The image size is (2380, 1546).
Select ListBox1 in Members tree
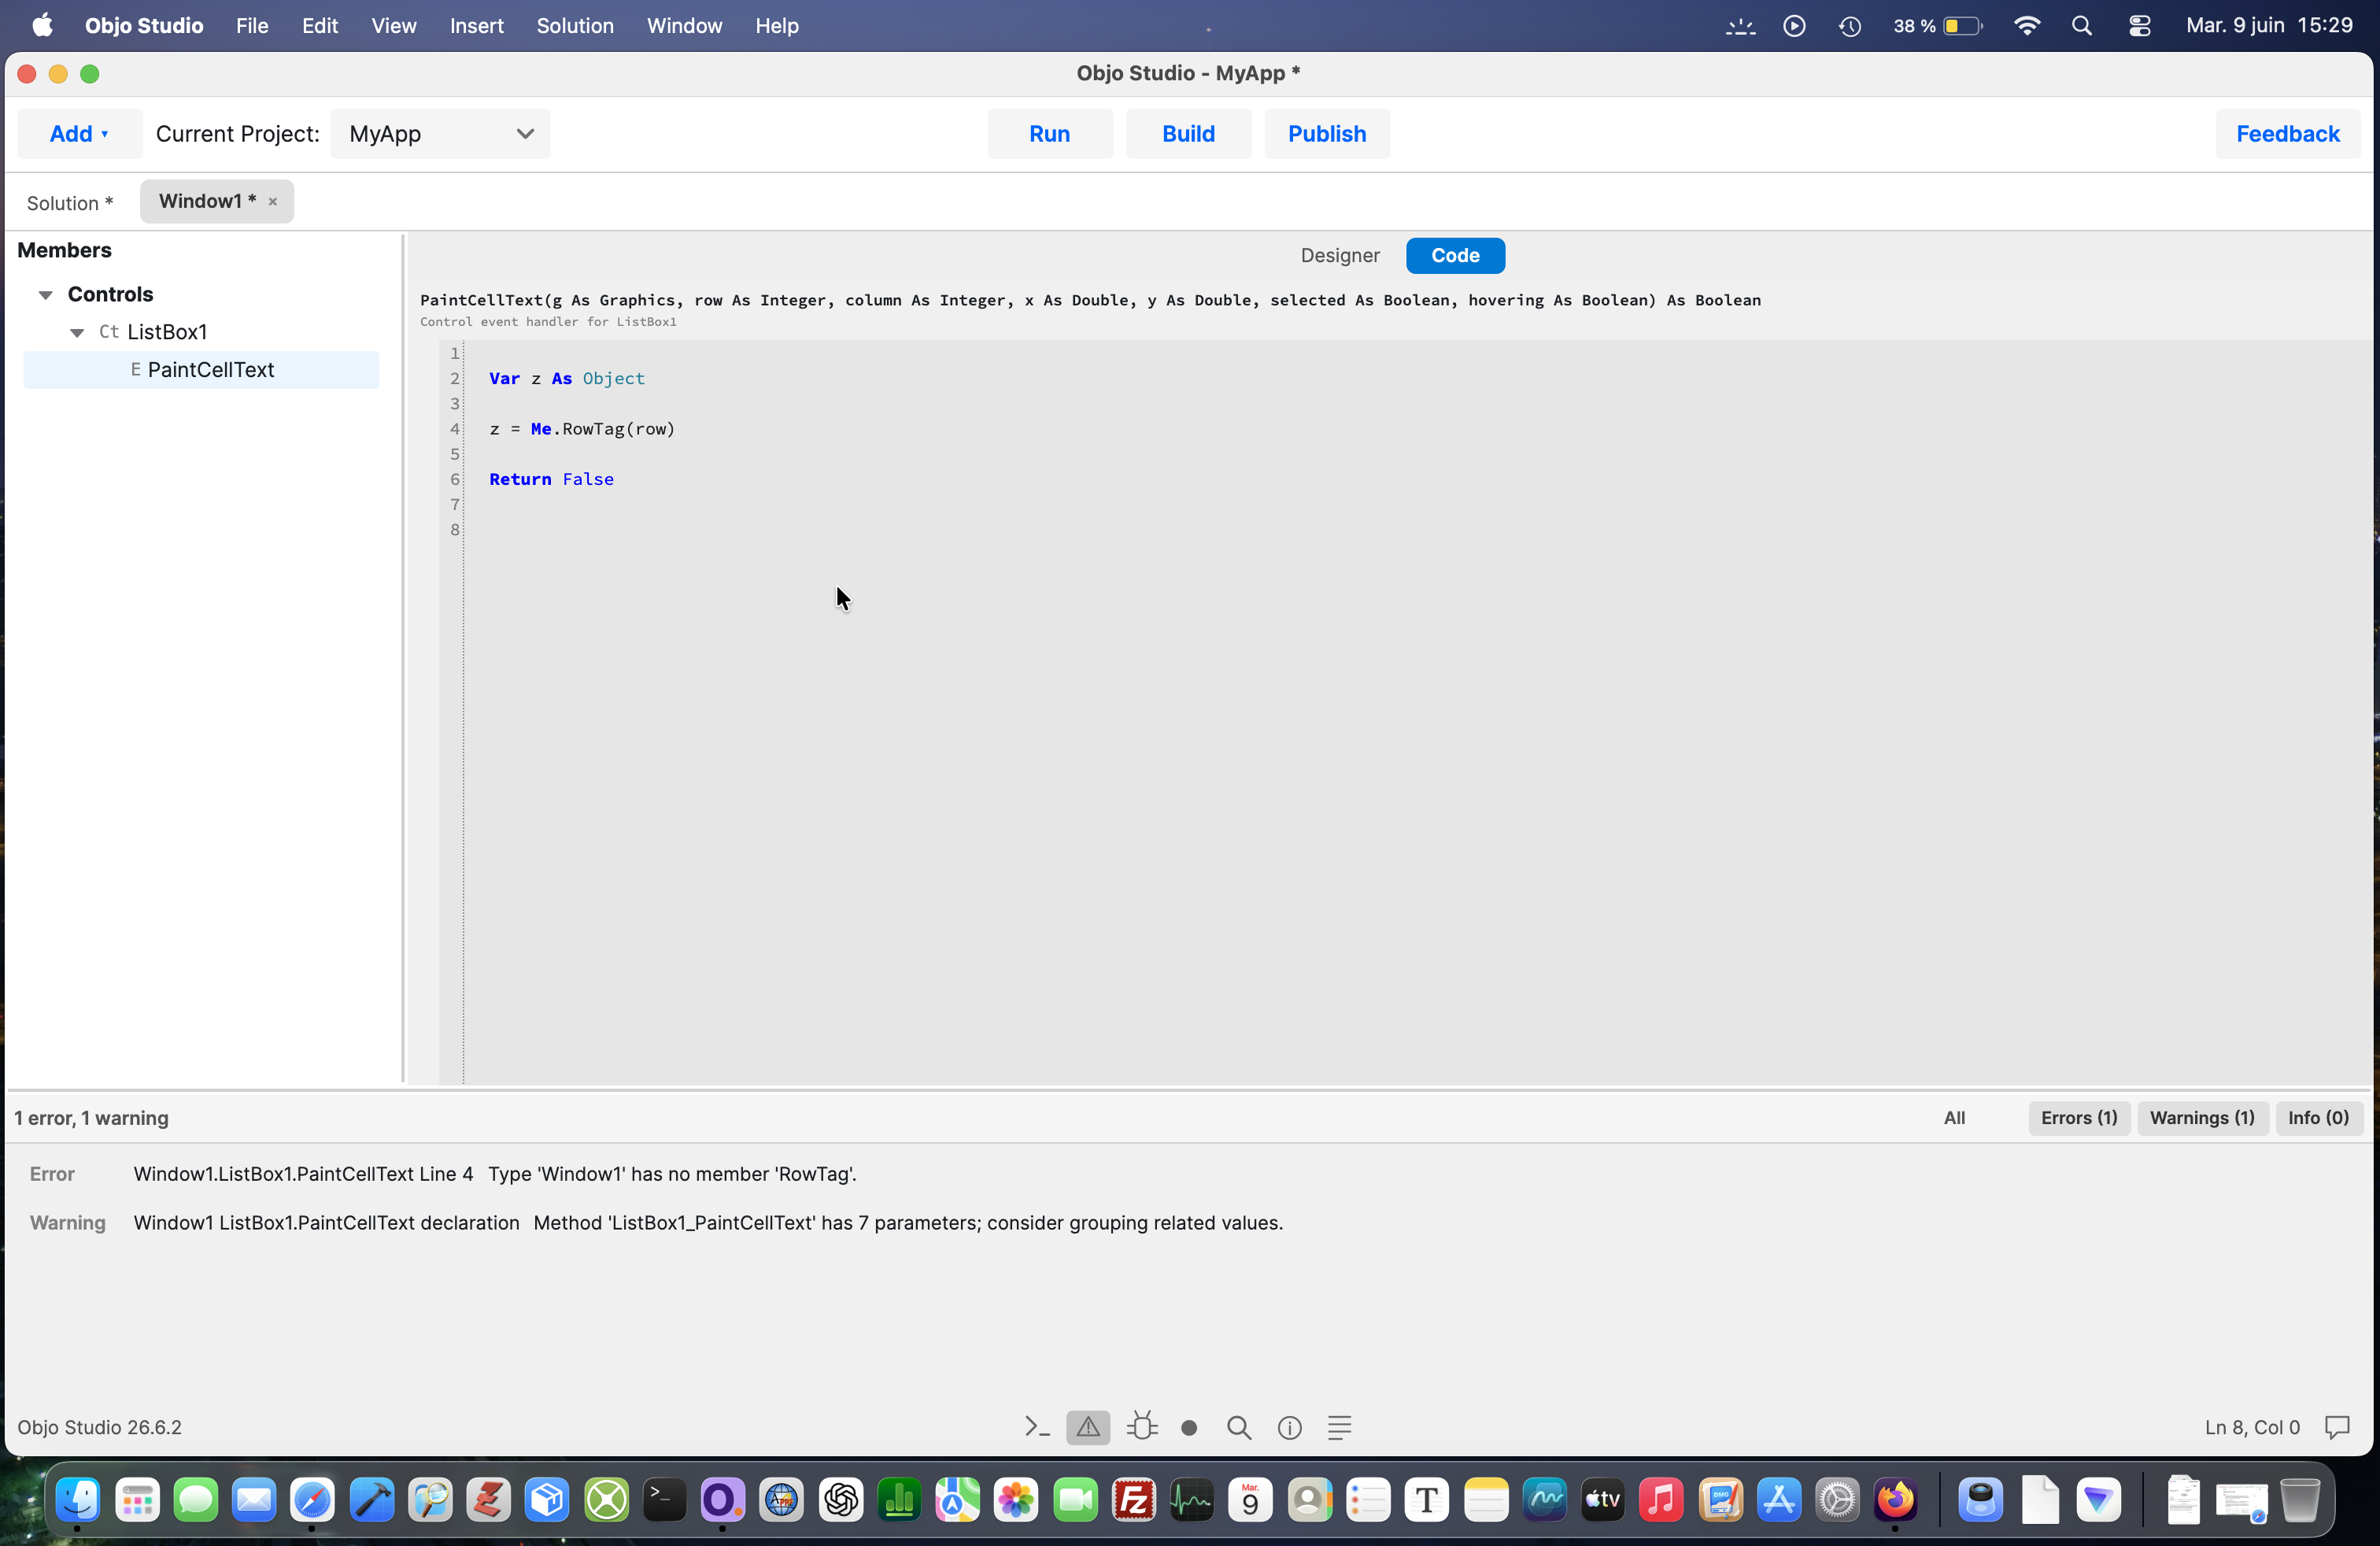[x=166, y=332]
